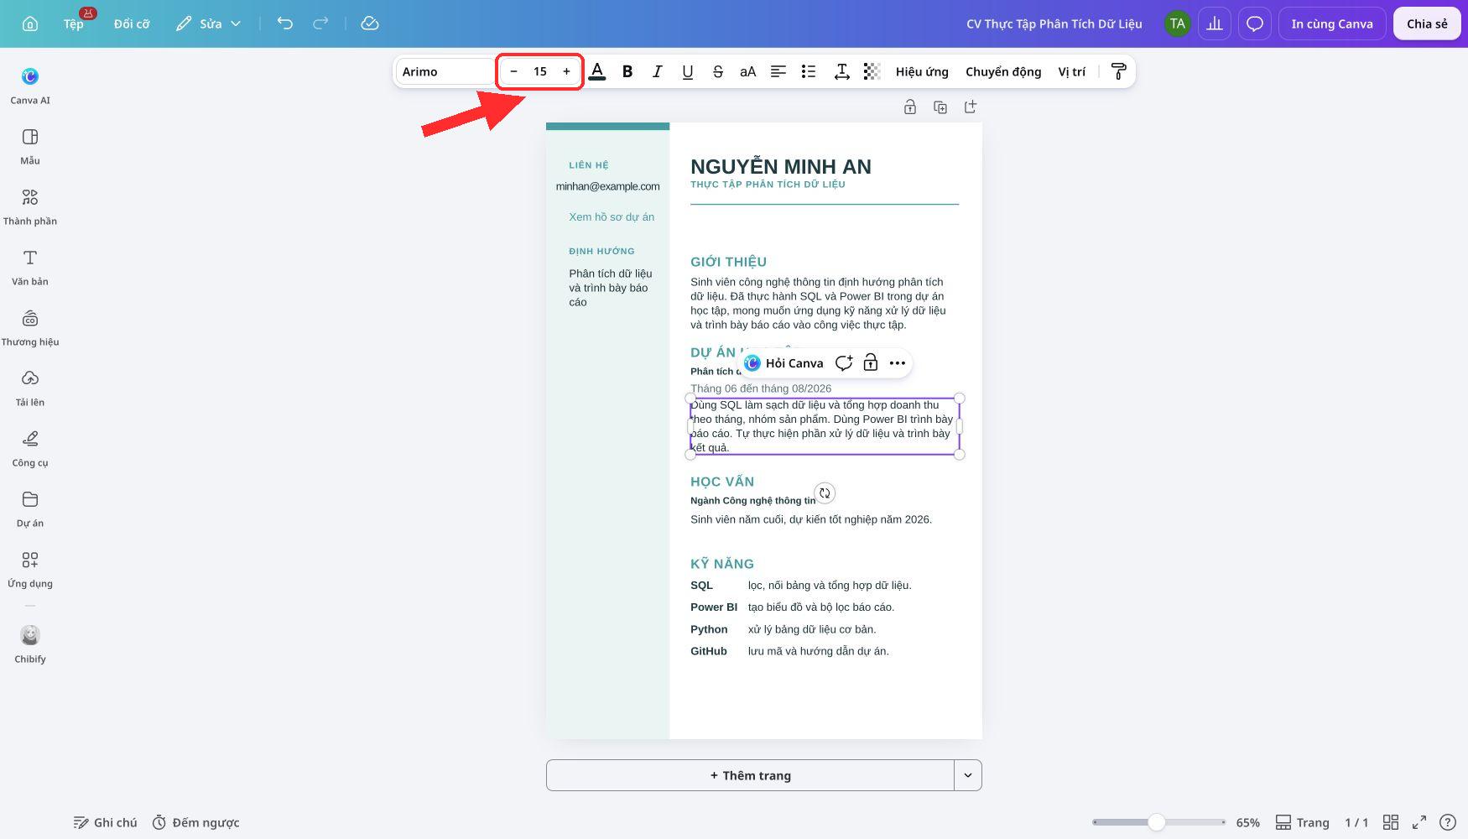Toggle bold formatting
The height and width of the screenshot is (839, 1468).
point(627,71)
